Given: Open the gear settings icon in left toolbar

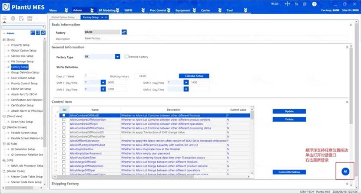Looking at the screenshot, I should click(x=13, y=18).
